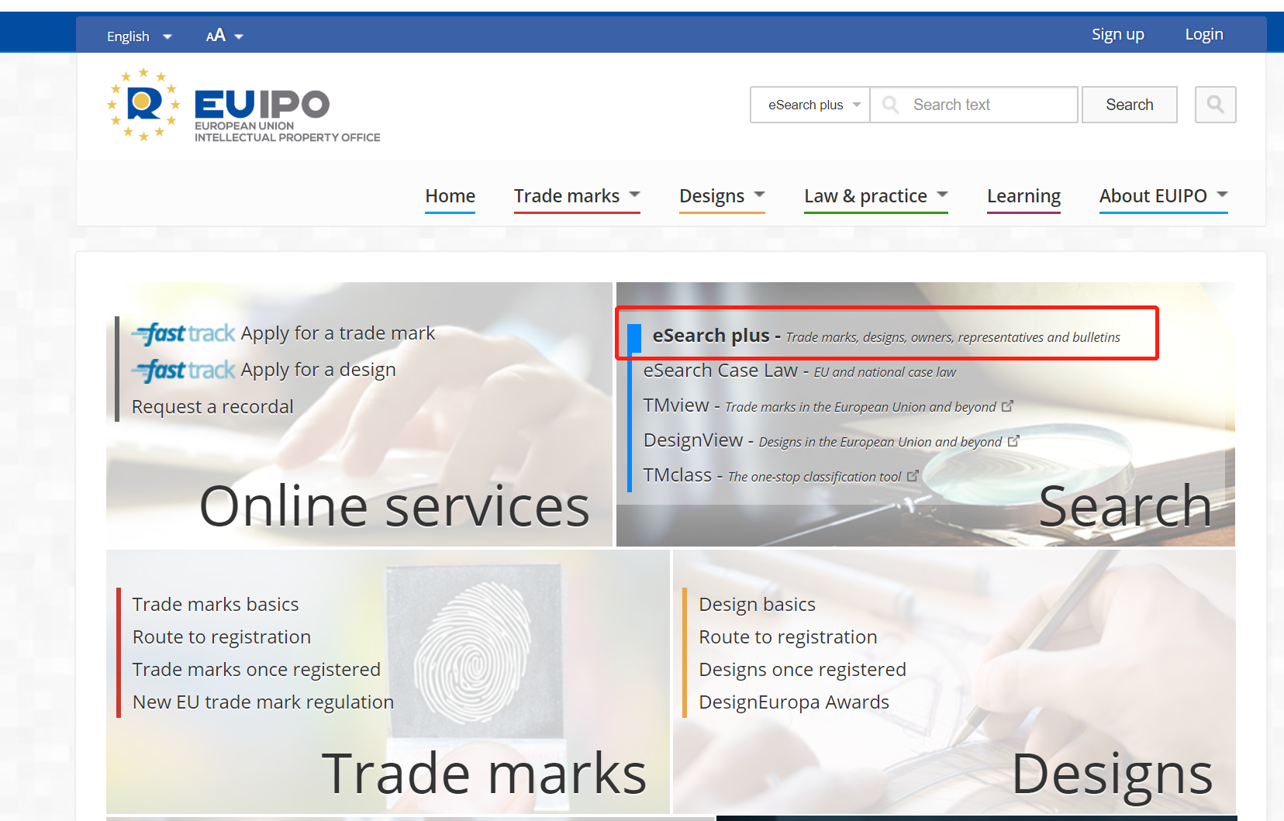1284x821 pixels.
Task: Click the magnifier icon button beside Search
Action: point(1215,105)
